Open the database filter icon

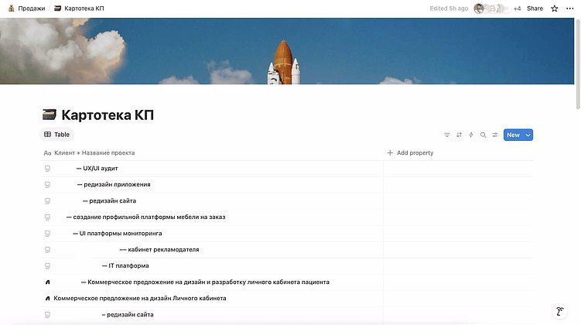[447, 135]
